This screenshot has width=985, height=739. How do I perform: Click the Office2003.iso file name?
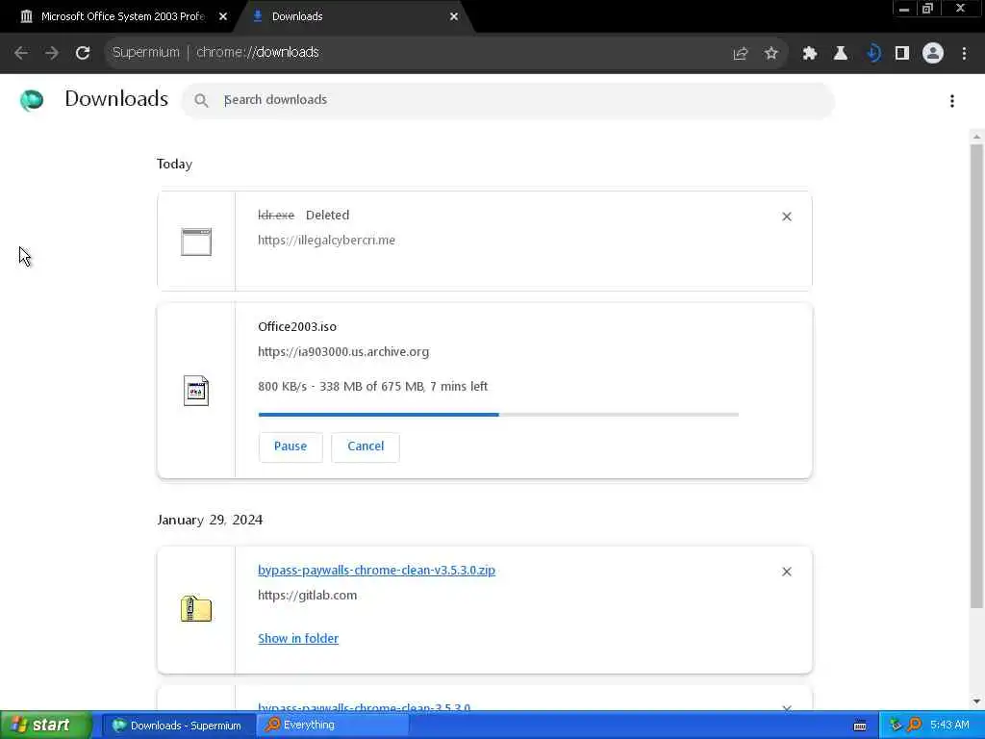pos(297,327)
